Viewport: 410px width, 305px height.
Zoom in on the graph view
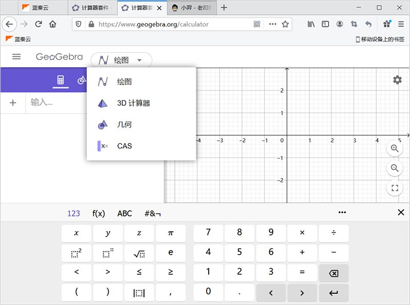(395, 148)
